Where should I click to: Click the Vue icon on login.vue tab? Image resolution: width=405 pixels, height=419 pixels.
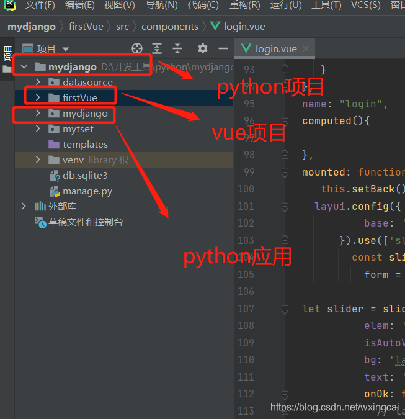(x=246, y=48)
